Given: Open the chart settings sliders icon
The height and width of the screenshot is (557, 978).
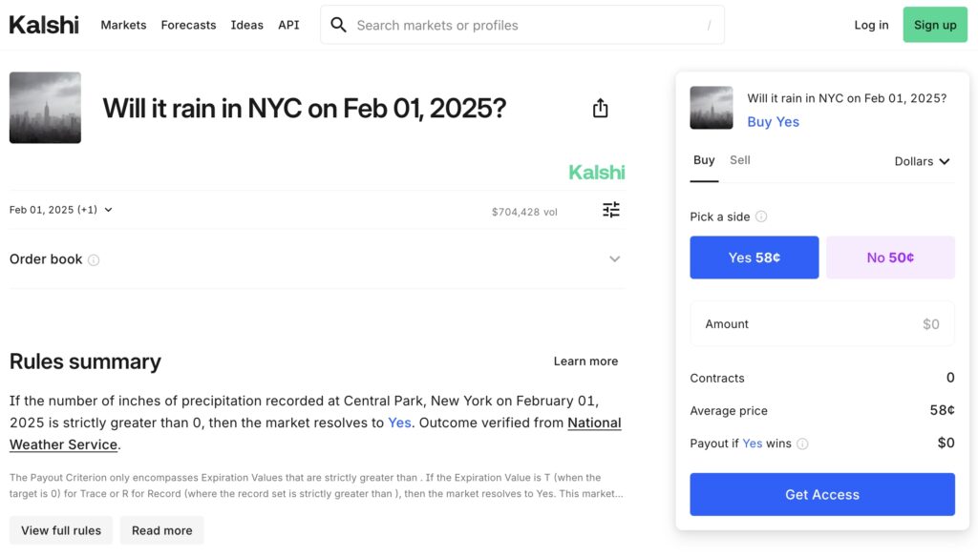Looking at the screenshot, I should point(611,210).
